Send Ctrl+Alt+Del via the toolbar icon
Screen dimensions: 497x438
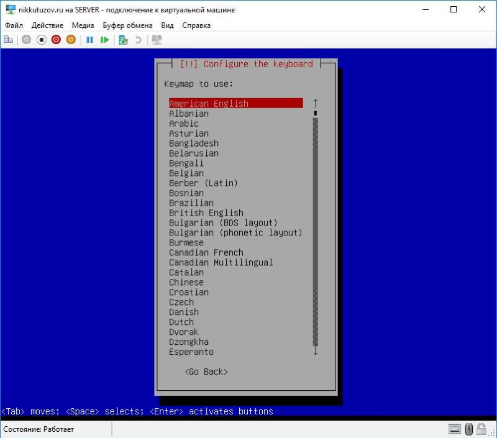tap(8, 39)
